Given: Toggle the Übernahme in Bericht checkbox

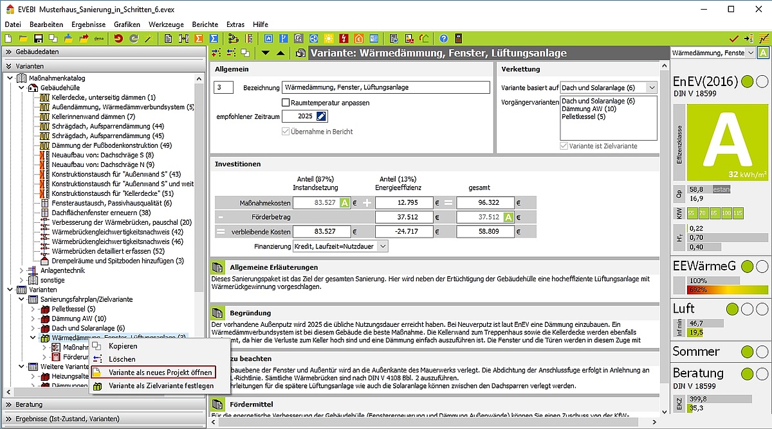Looking at the screenshot, I should 286,132.
